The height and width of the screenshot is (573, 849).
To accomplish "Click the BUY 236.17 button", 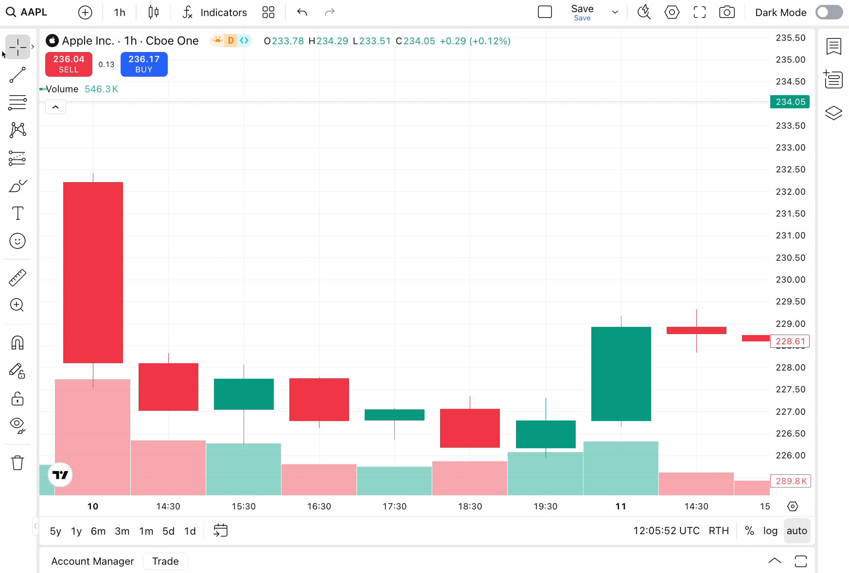I will (x=143, y=64).
